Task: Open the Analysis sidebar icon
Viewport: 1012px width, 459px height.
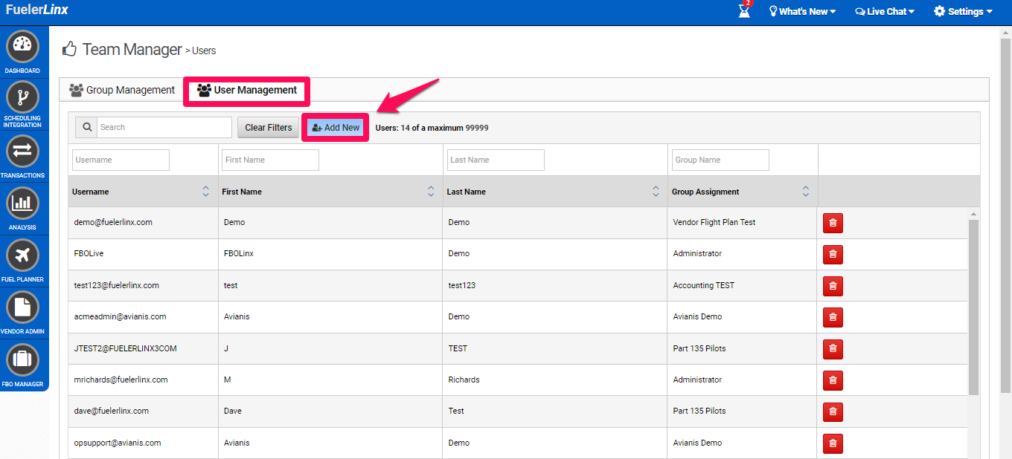Action: tap(22, 204)
